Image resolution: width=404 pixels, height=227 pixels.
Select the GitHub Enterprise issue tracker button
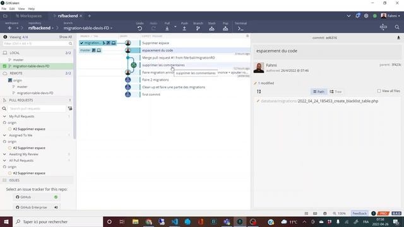[37, 207]
